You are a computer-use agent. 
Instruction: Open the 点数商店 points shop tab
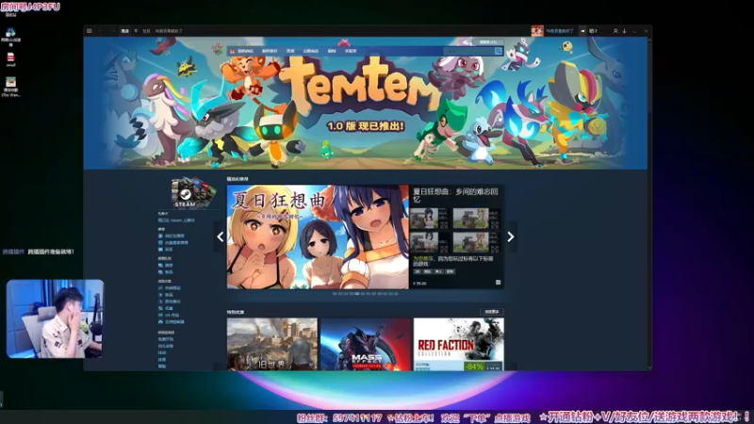[311, 51]
